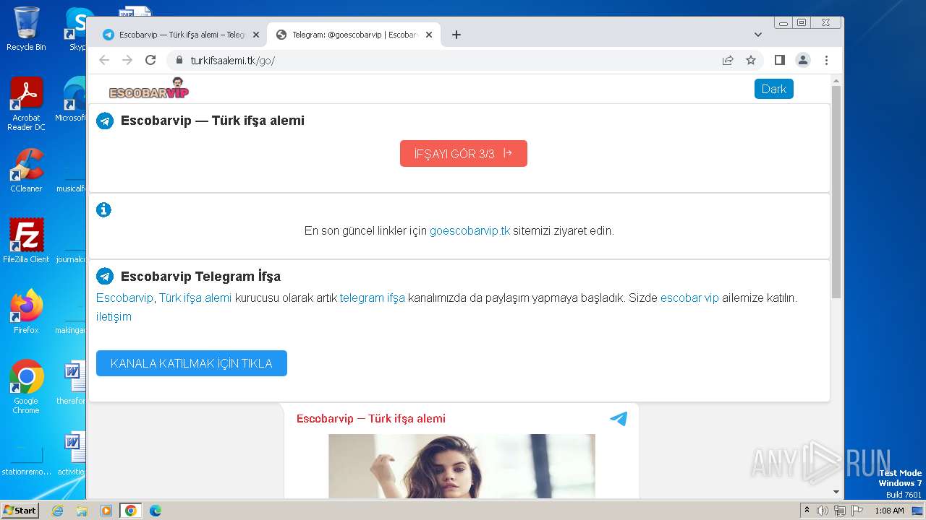Close the 'Telegram: @goescobarvip' tab
Image resolution: width=926 pixels, height=520 pixels.
(429, 35)
